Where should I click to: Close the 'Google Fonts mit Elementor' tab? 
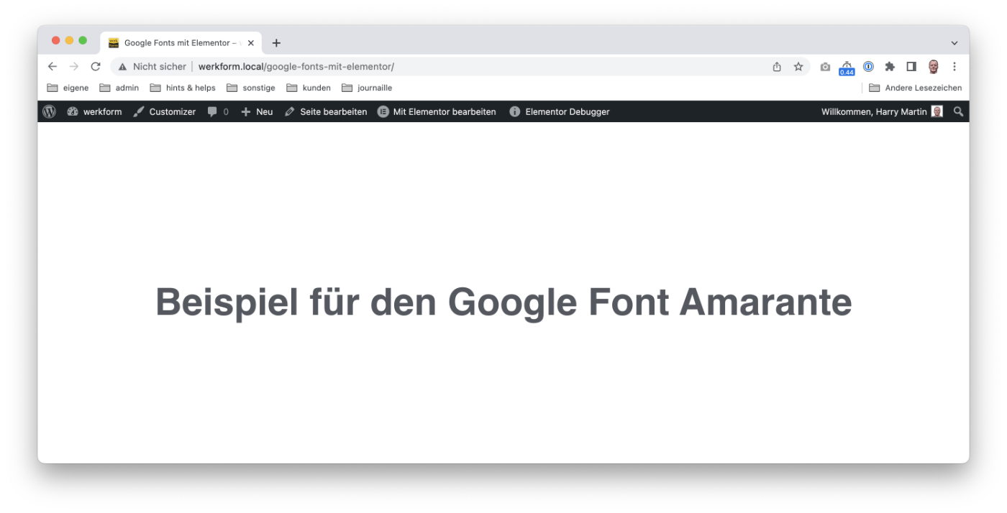tap(251, 43)
